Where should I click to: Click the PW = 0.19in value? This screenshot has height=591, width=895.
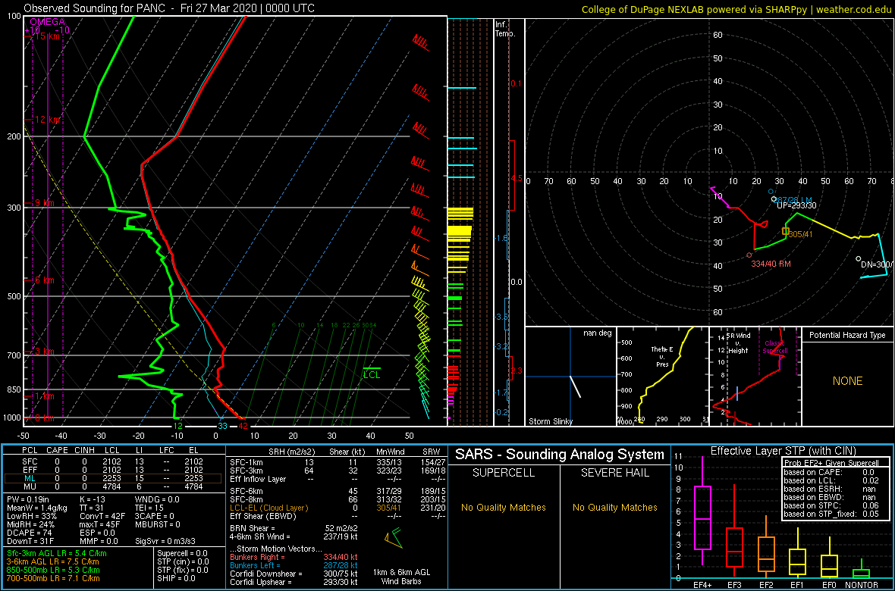pos(29,500)
